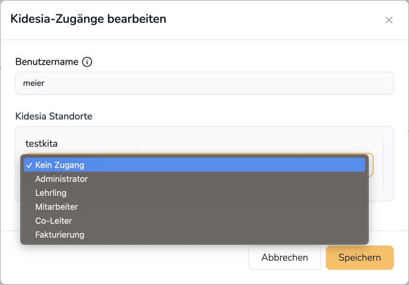This screenshot has height=285, width=409.
Task: Click the testkita location name
Action: pos(41,143)
